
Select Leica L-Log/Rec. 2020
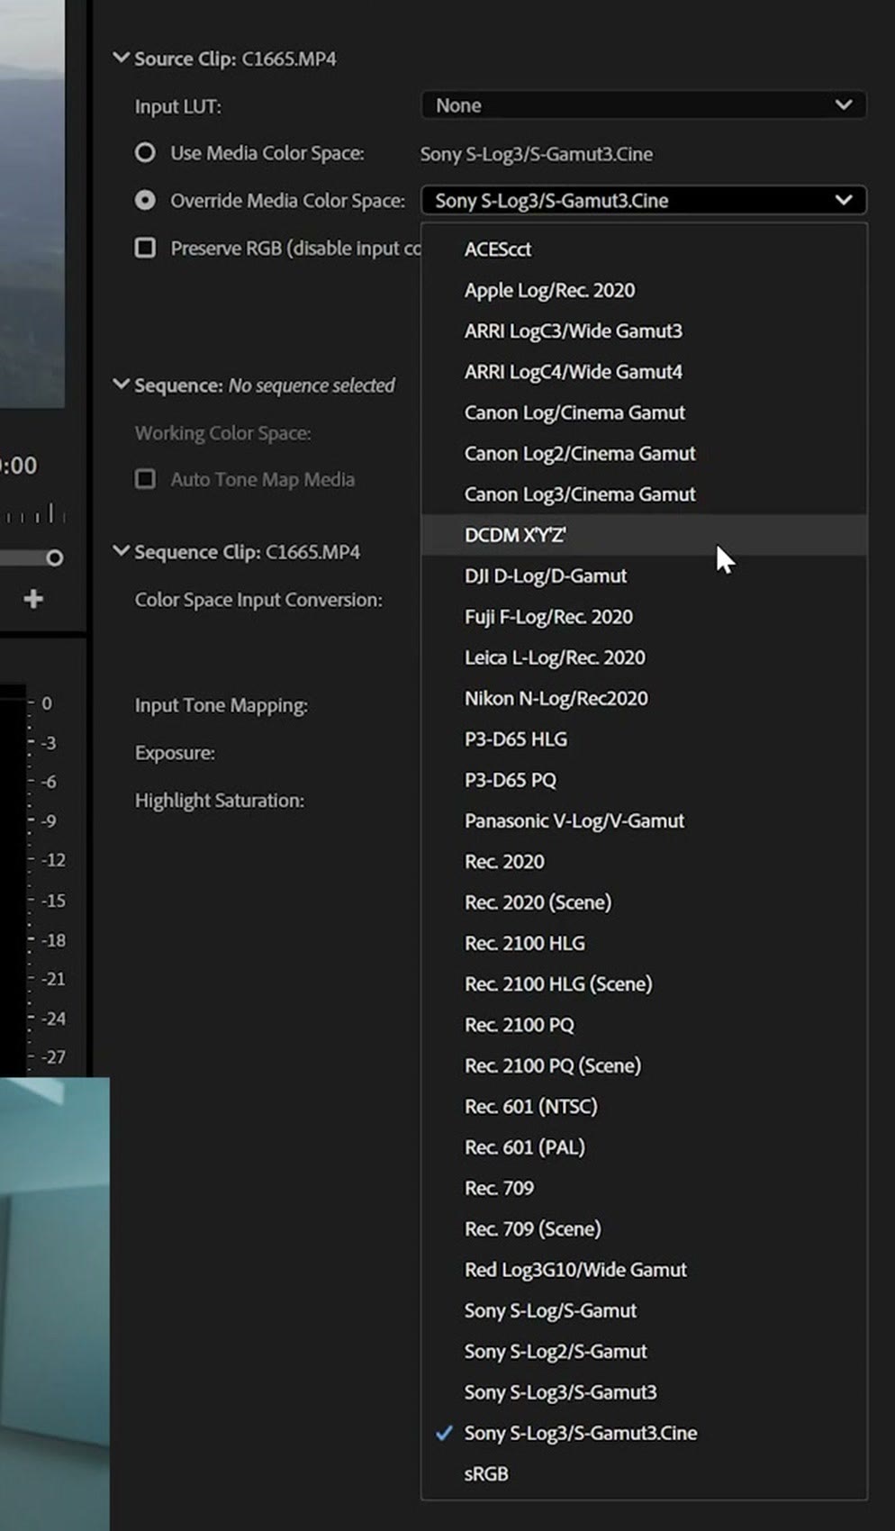[x=643, y=657]
